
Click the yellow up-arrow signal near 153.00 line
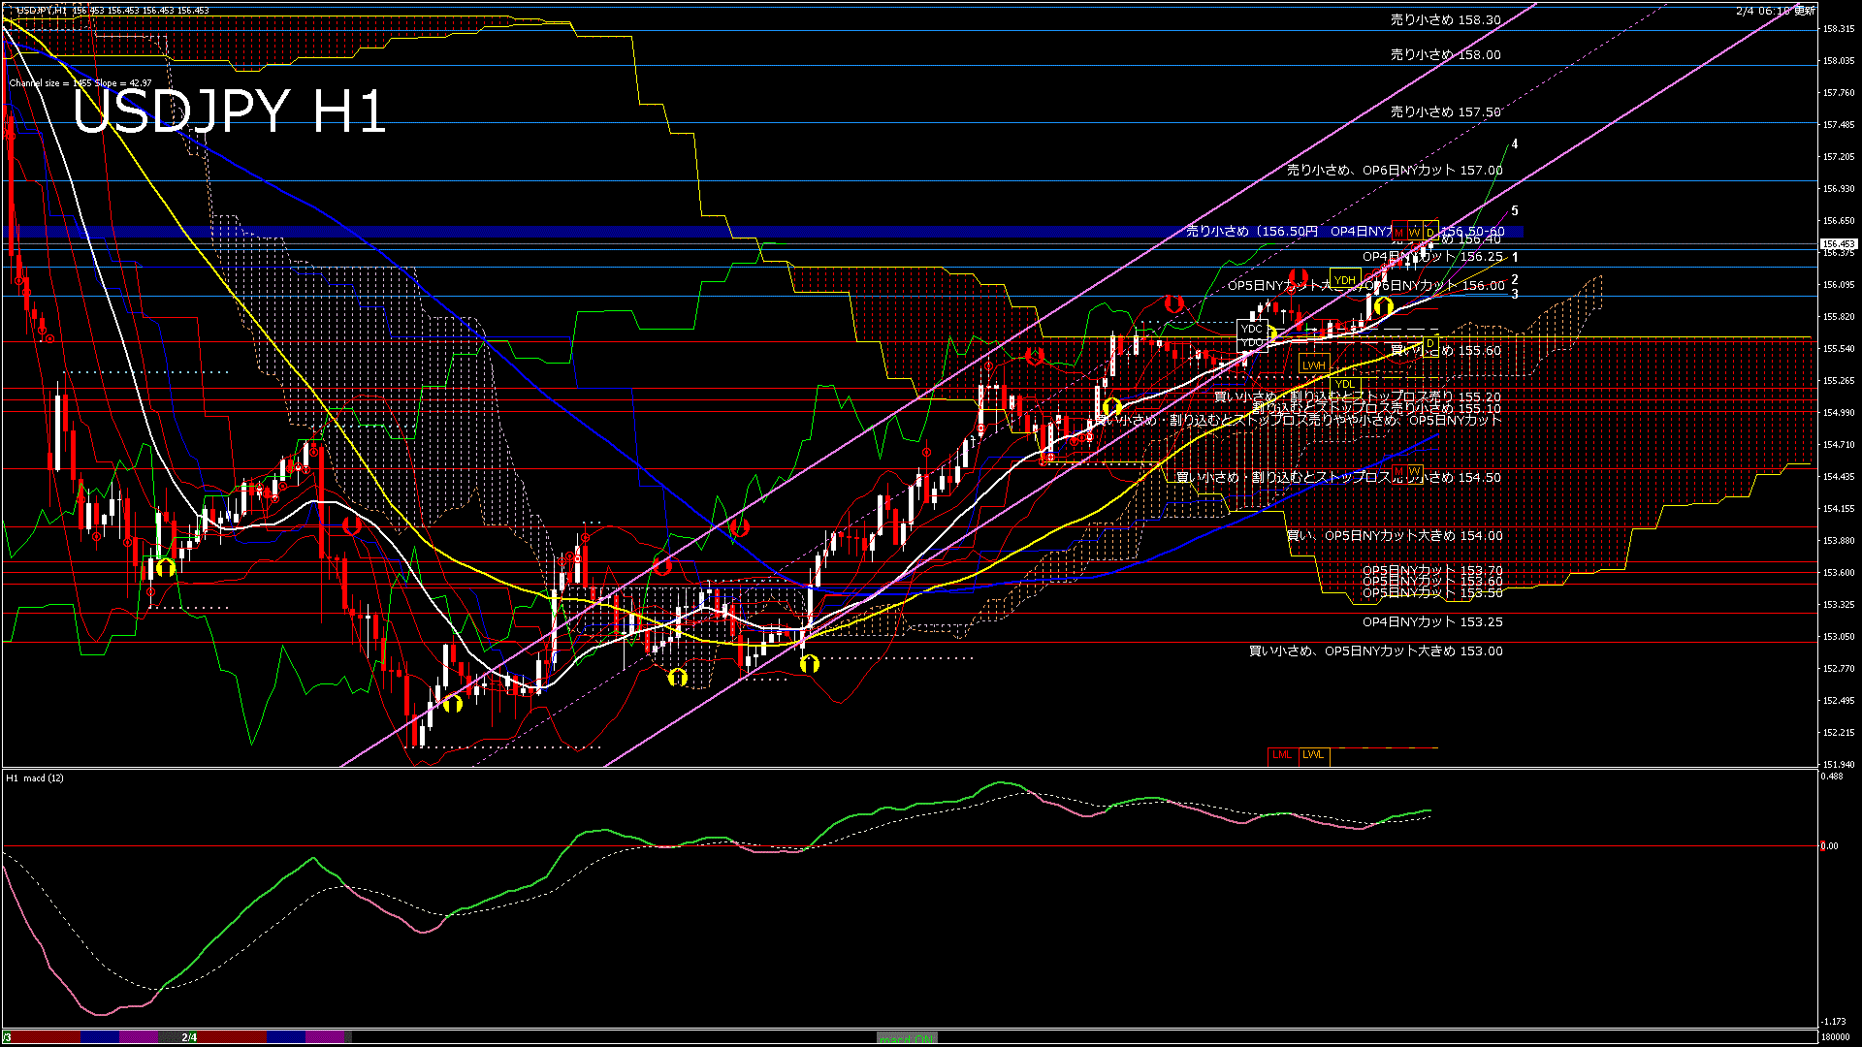[810, 664]
